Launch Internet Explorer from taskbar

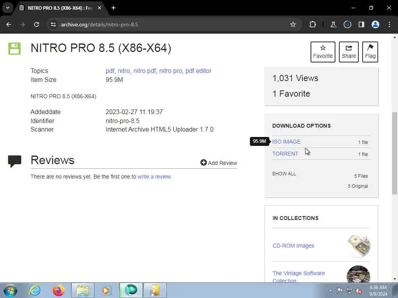(x=35, y=290)
